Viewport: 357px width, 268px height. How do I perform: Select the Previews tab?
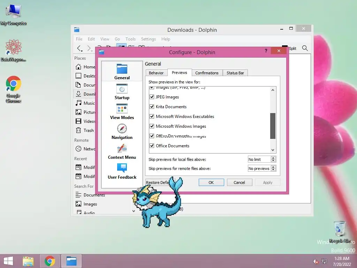point(180,73)
